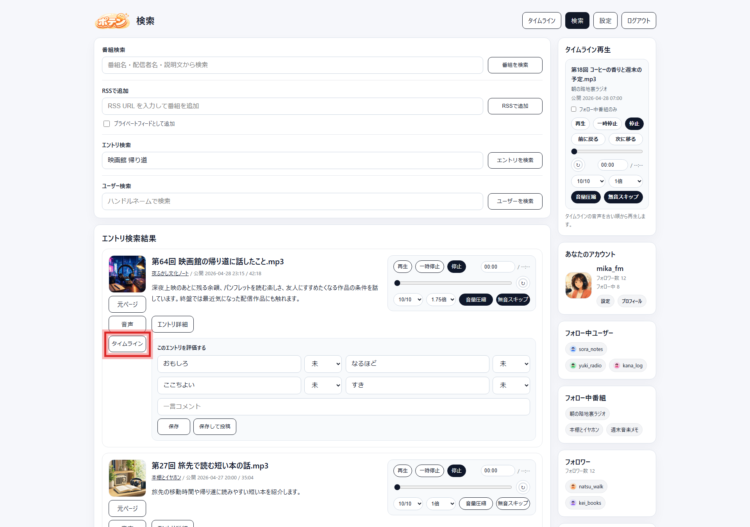
Task: Open すき rating dropdown
Action: [511, 385]
